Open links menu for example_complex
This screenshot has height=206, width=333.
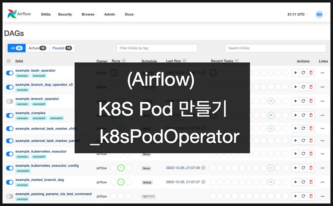(x=322, y=115)
